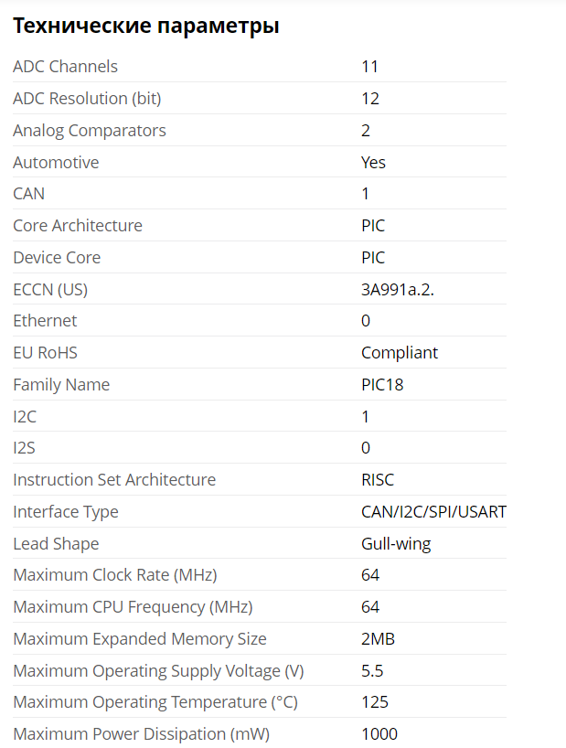Click the Технические параметры heading
This screenshot has height=748, width=566.
coord(146,26)
